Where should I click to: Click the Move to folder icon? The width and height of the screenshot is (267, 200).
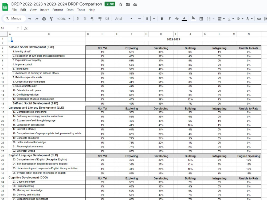click(x=128, y=5)
